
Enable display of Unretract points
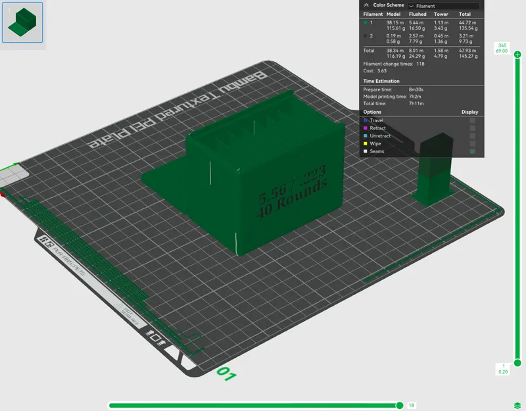[472, 135]
